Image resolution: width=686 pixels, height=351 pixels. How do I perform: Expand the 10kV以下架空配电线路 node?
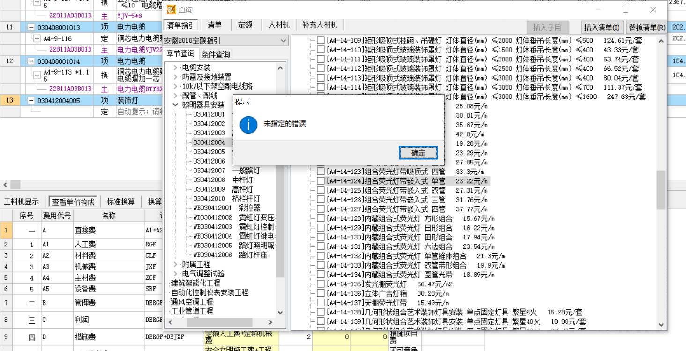coord(175,86)
